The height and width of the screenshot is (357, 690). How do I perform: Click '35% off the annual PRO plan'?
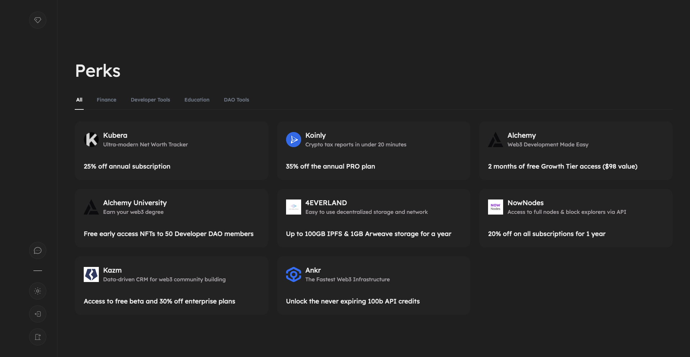click(x=330, y=166)
